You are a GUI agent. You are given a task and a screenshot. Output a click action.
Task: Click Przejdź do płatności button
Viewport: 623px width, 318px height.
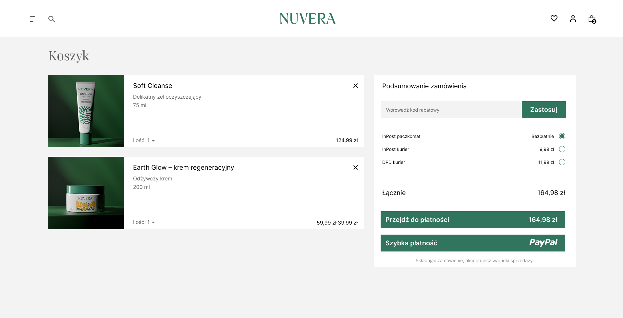pos(473,220)
